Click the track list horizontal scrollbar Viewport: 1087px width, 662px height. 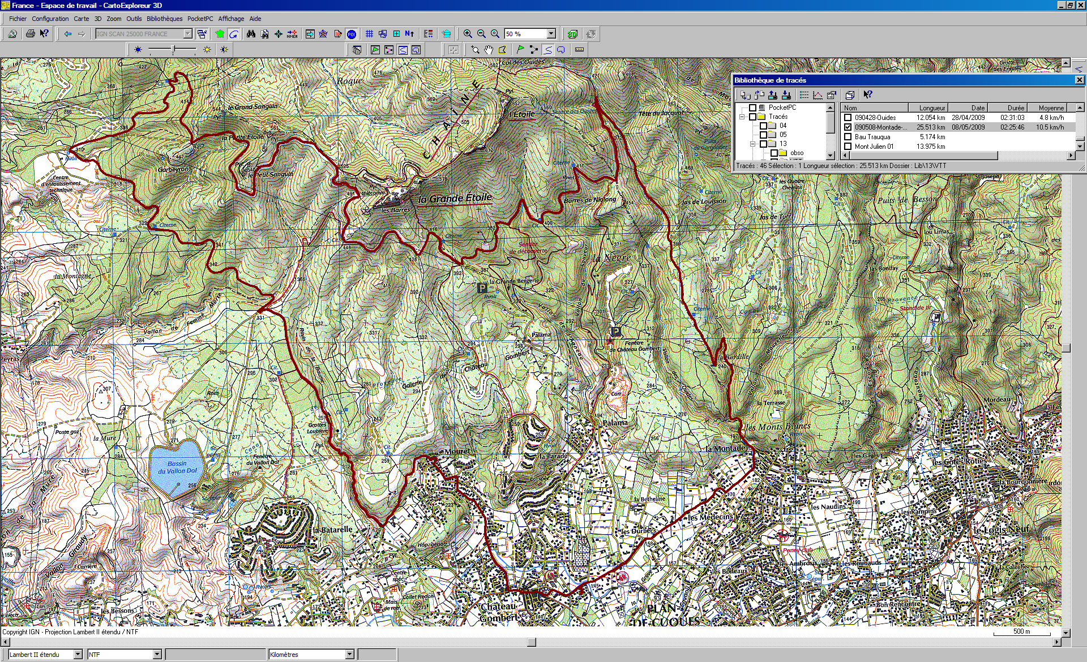[958, 155]
